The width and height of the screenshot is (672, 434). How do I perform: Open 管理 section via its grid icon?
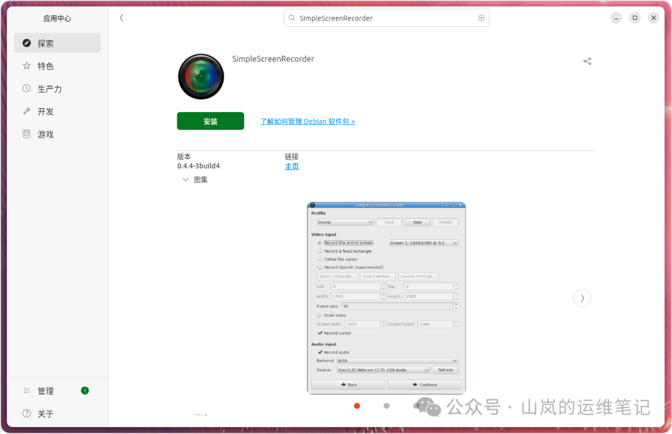coord(27,390)
